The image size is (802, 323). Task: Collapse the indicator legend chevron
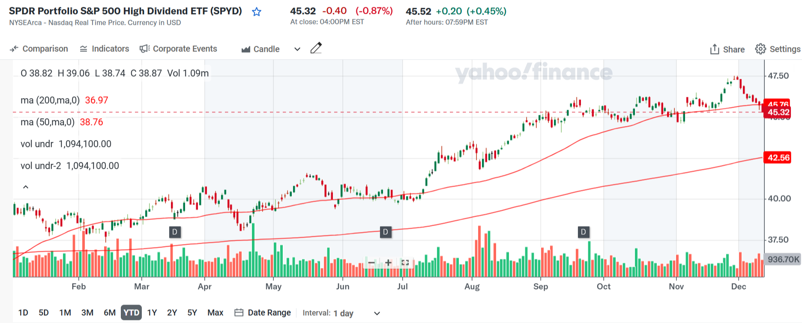(26, 187)
